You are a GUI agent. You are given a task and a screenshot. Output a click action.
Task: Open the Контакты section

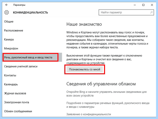coord(10,75)
